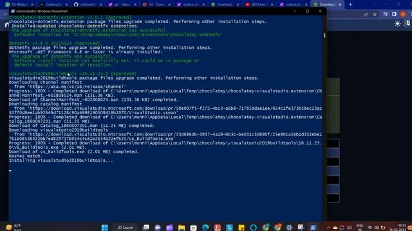This screenshot has width=412, height=231.
Task: Open the Chrome profile avatar M
Action: pos(403,14)
